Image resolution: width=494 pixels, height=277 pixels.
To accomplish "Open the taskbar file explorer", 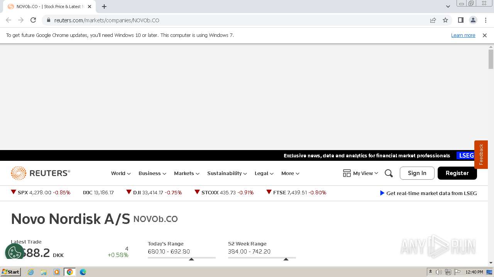I will pyautogui.click(x=44, y=272).
